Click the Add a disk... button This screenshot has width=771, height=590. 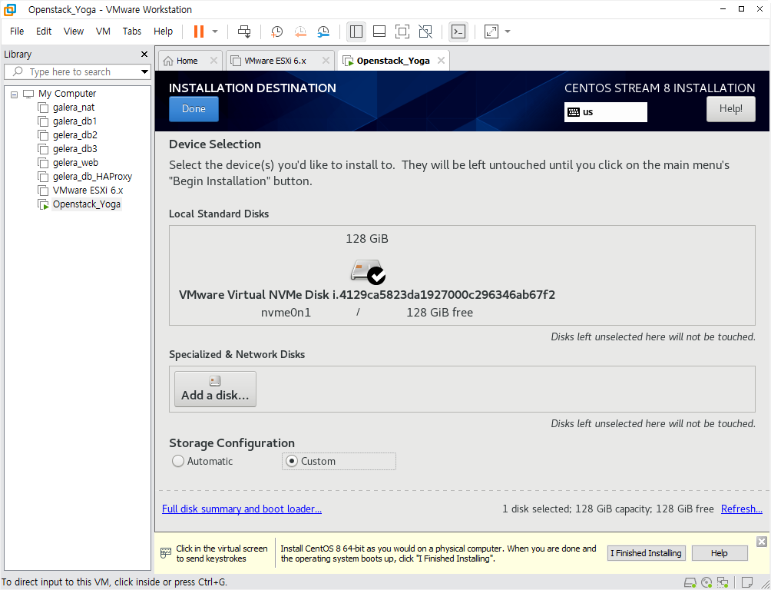click(215, 389)
